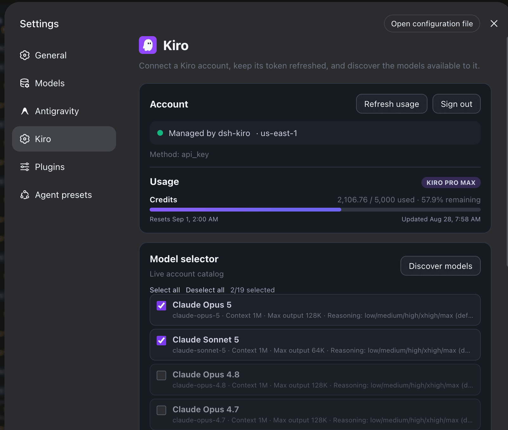Open the Agent presets section

pos(64,195)
